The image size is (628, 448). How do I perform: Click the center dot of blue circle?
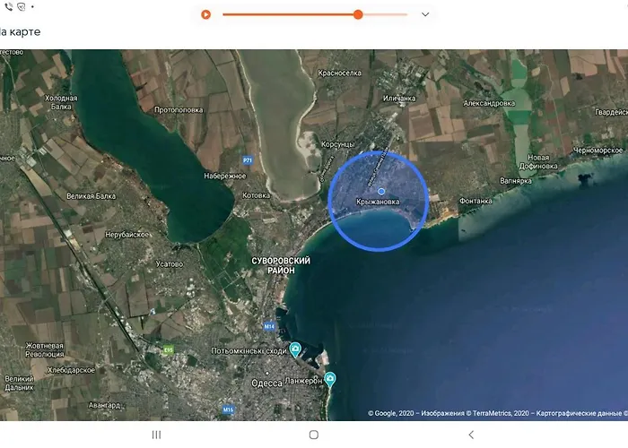tap(381, 191)
